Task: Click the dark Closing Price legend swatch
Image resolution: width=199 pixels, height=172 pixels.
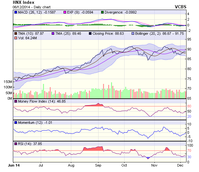Action: tap(91, 33)
